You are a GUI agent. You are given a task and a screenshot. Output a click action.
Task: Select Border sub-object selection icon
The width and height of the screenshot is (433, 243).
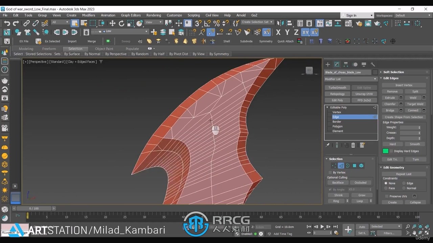(348, 166)
